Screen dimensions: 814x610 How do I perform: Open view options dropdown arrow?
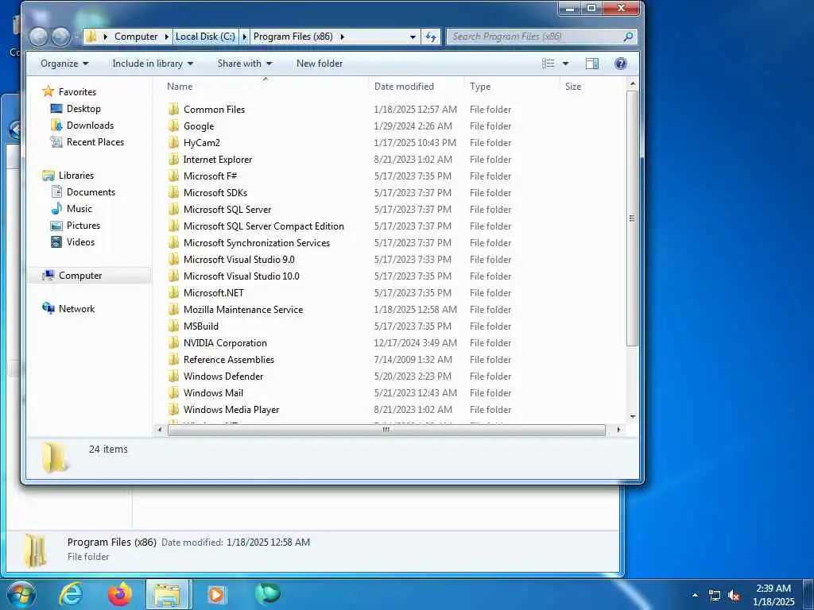[565, 64]
